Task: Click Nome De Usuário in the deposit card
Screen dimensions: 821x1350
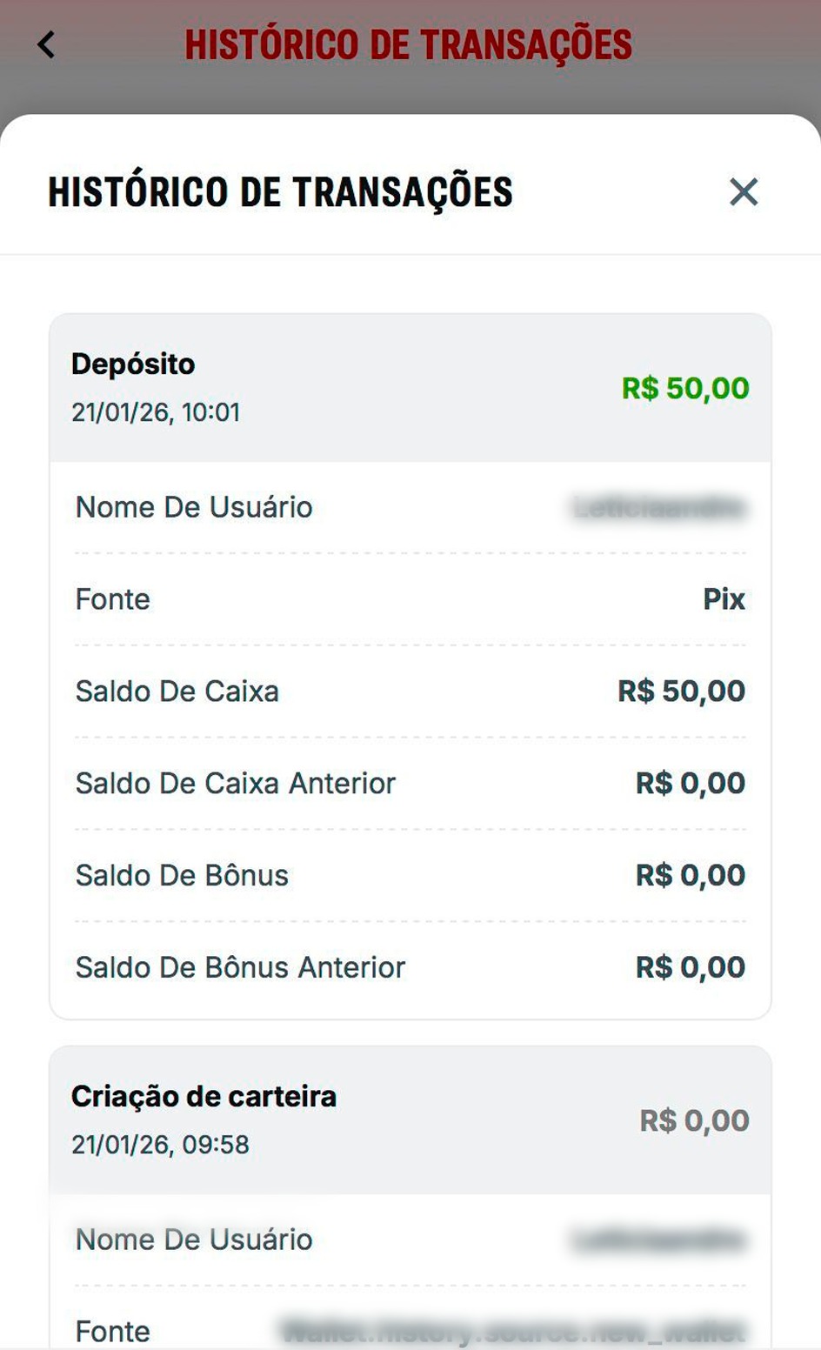Action: pos(194,507)
